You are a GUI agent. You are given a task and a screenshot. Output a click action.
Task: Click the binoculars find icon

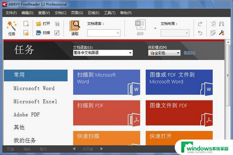[x=221, y=24]
